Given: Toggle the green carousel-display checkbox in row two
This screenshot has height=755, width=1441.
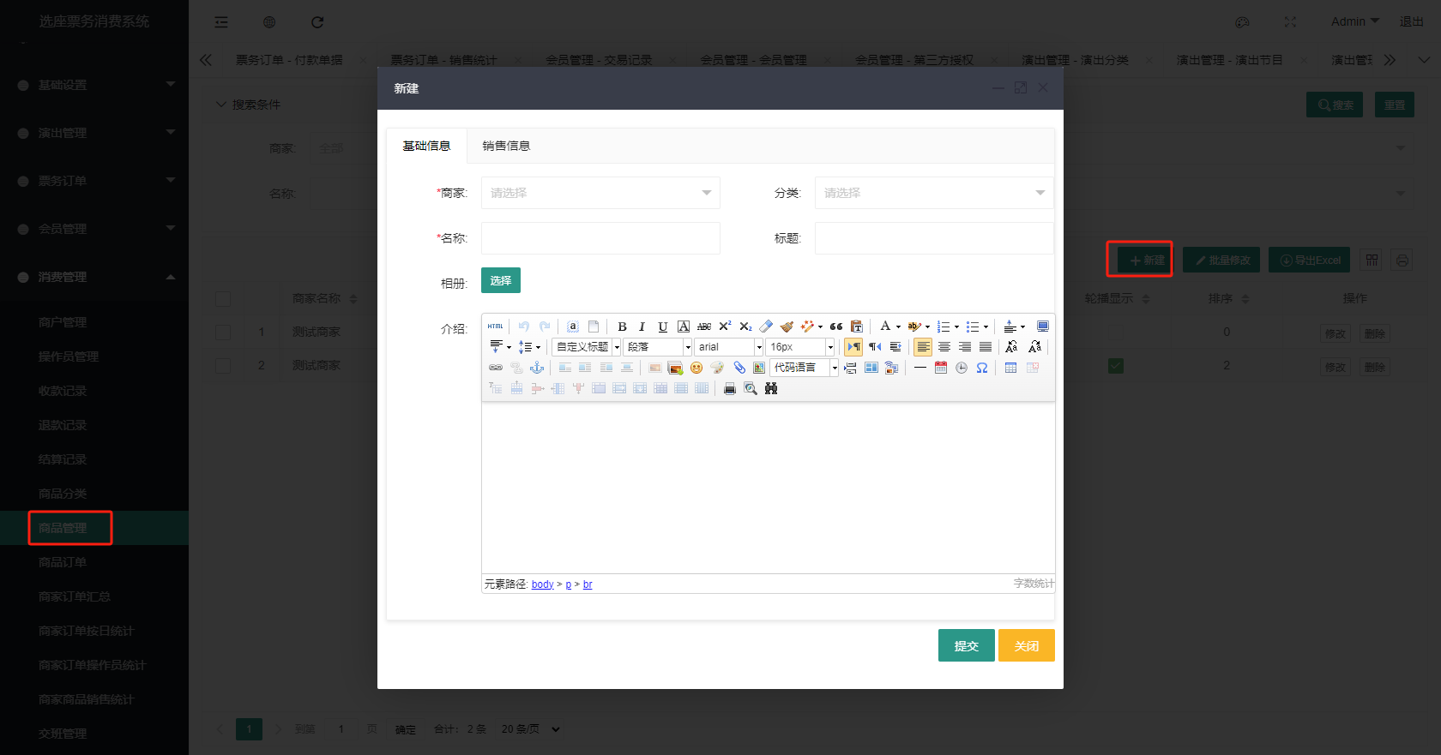Looking at the screenshot, I should (1116, 366).
